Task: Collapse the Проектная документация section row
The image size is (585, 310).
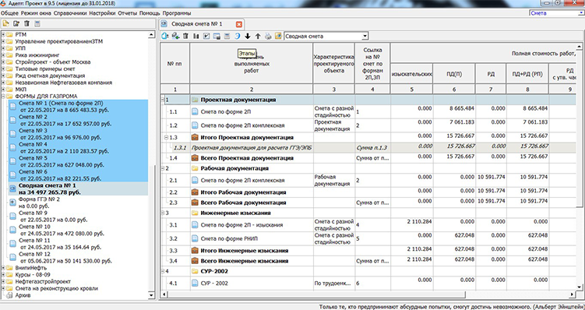Action: click(163, 100)
